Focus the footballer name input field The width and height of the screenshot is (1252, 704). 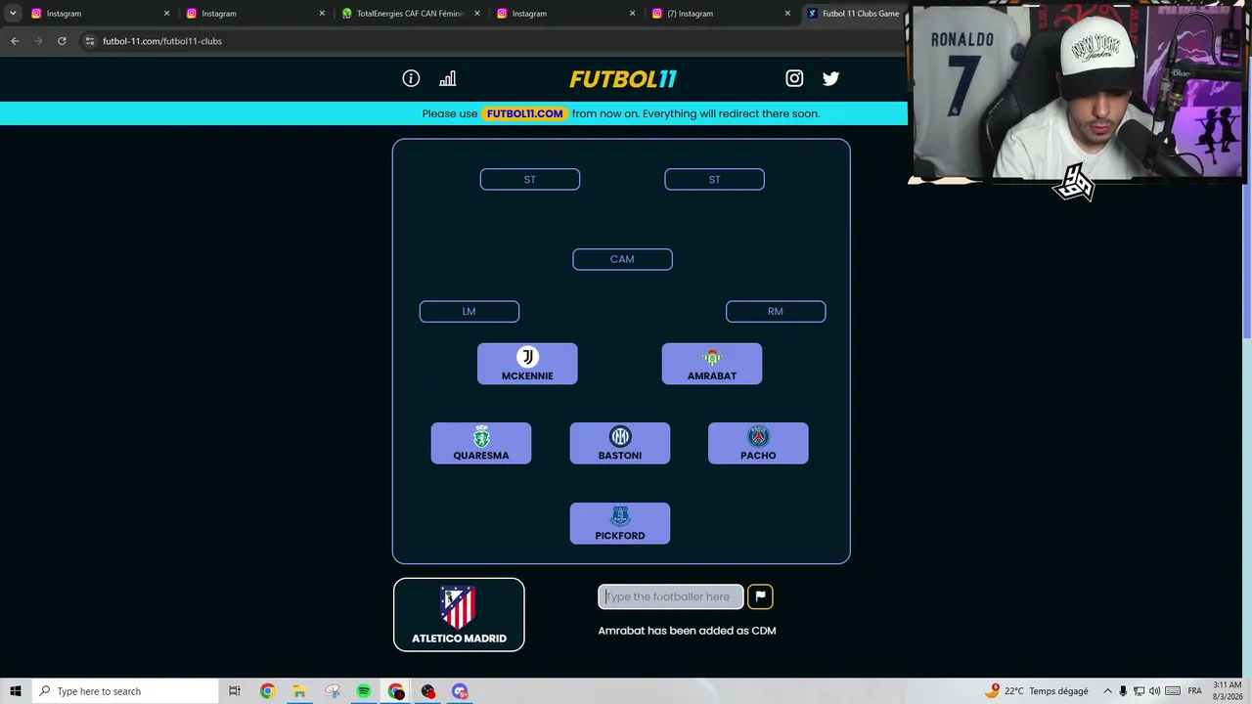click(671, 596)
